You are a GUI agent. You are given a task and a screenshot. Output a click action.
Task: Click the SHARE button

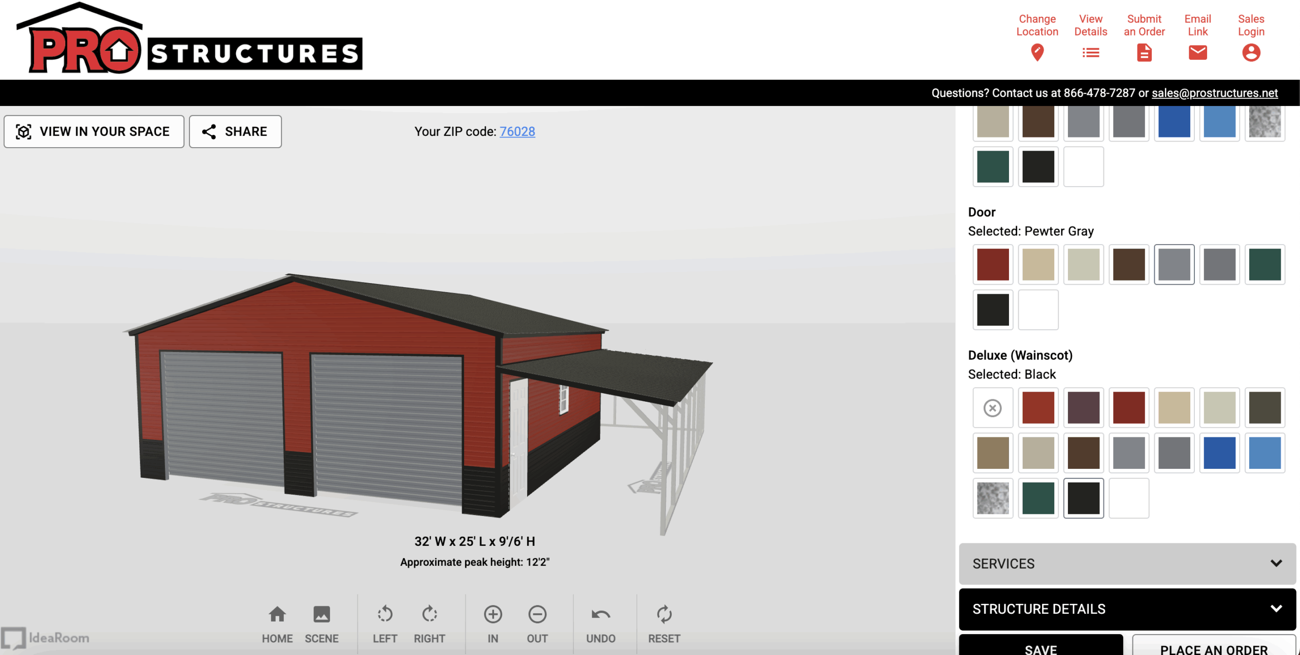click(235, 131)
